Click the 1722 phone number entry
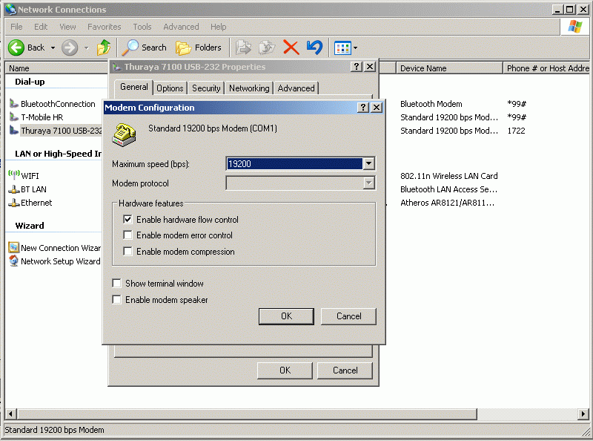The image size is (593, 441). click(516, 131)
